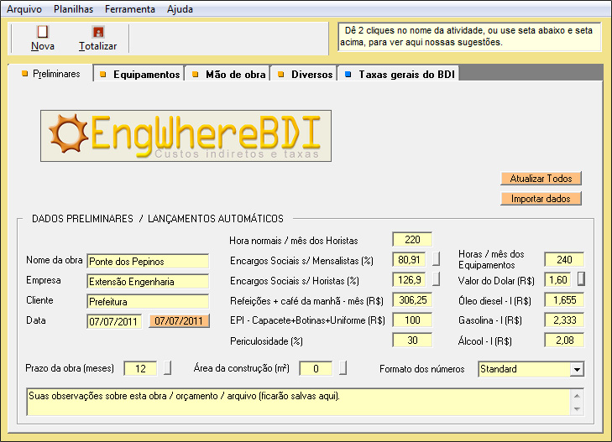Open the Arquivo menu

(24, 9)
